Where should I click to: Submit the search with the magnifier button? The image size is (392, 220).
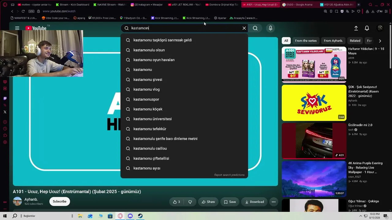tap(255, 28)
